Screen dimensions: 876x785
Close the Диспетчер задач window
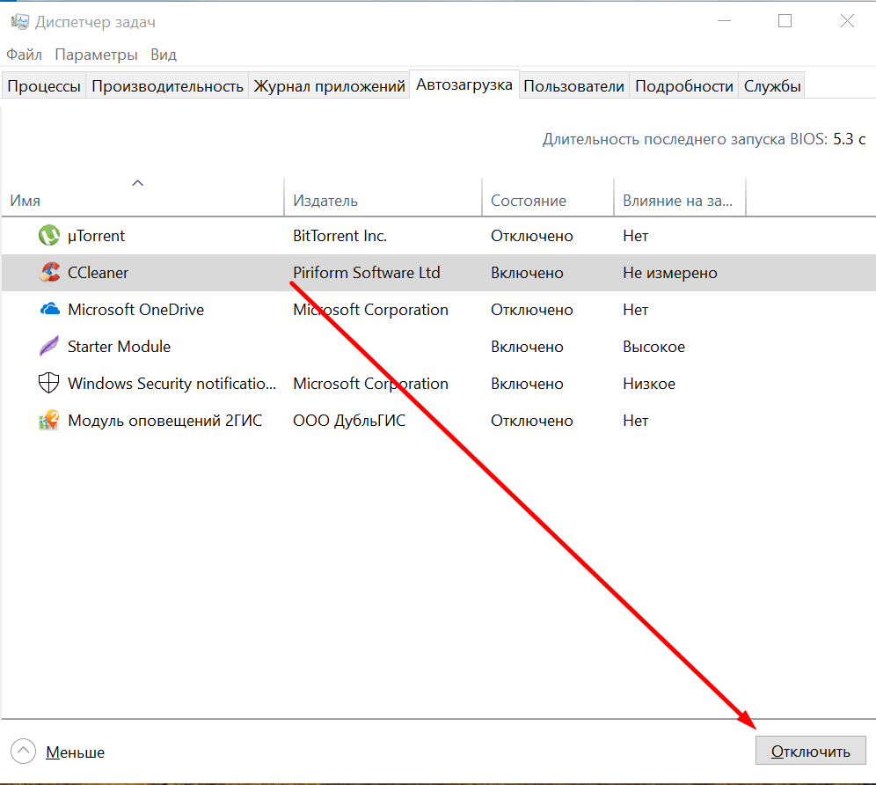[x=847, y=21]
